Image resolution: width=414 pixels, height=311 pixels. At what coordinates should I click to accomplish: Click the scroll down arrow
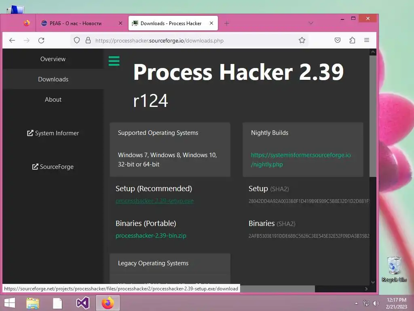coord(373,282)
